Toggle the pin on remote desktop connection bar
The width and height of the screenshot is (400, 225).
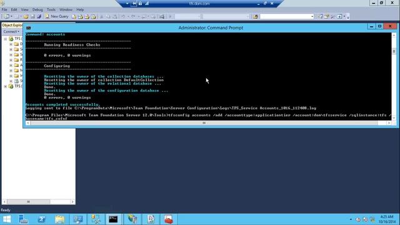pyautogui.click(x=134, y=3)
